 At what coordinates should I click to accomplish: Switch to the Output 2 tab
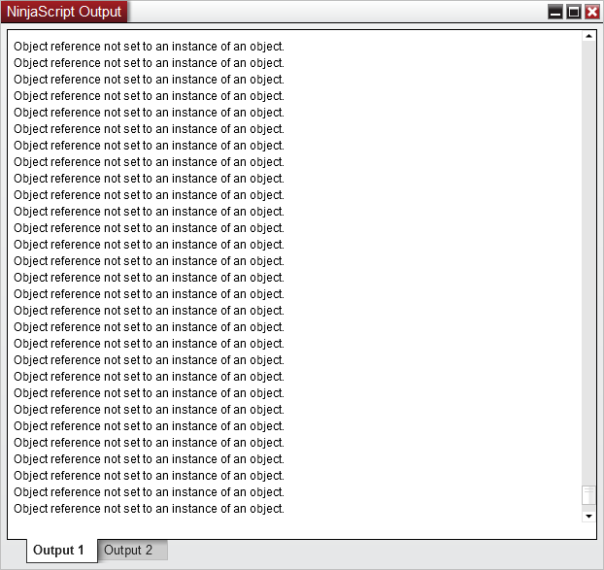click(132, 550)
